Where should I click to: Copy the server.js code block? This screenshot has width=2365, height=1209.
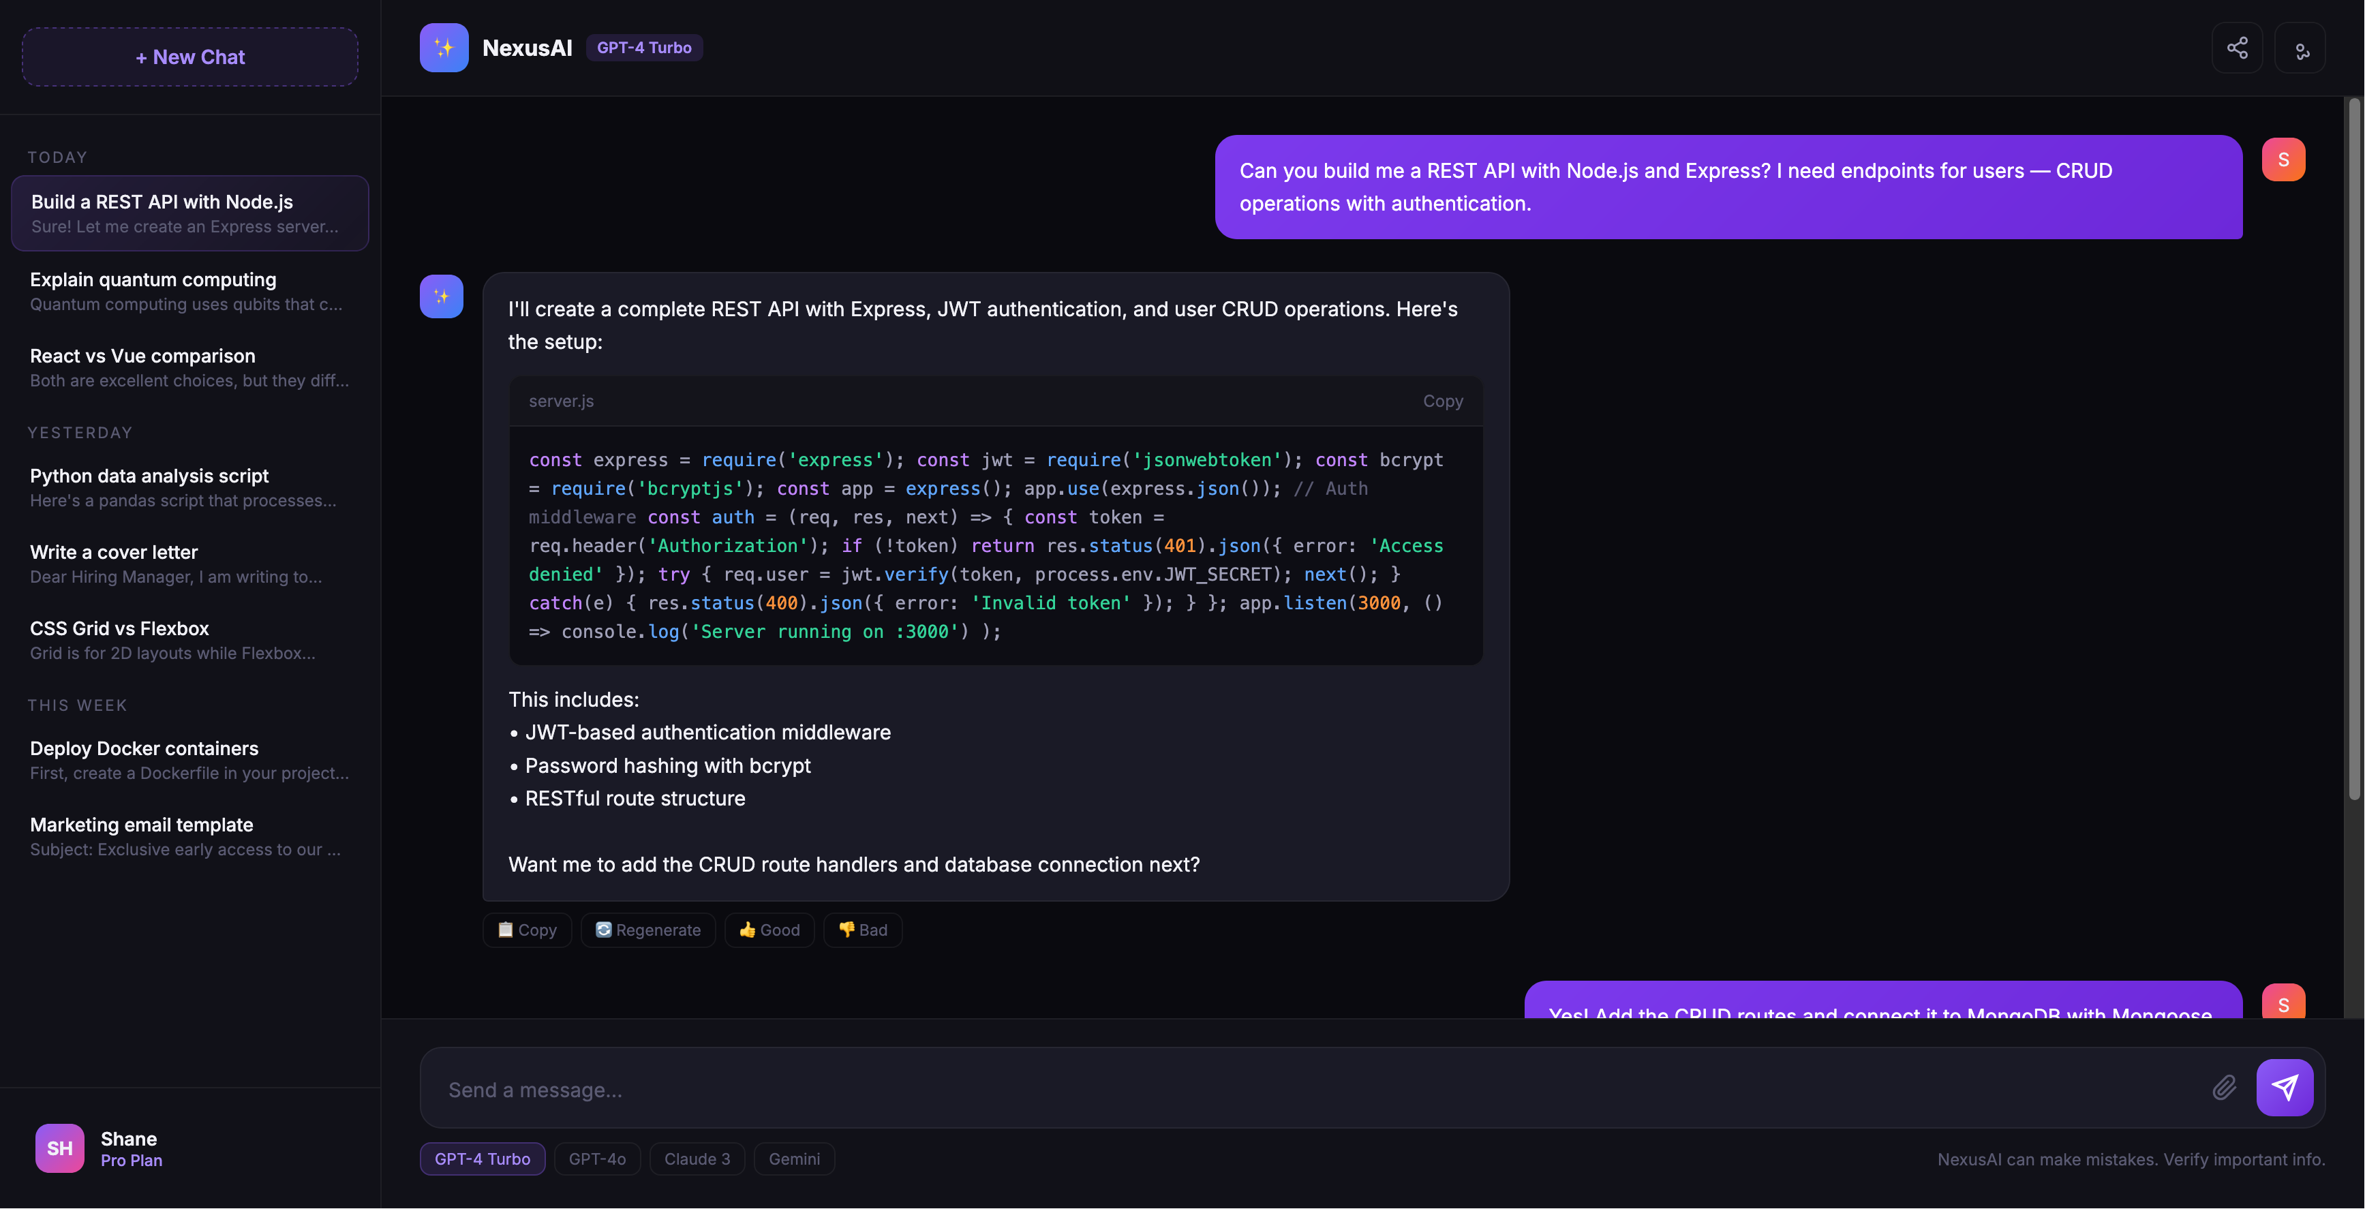tap(1442, 401)
